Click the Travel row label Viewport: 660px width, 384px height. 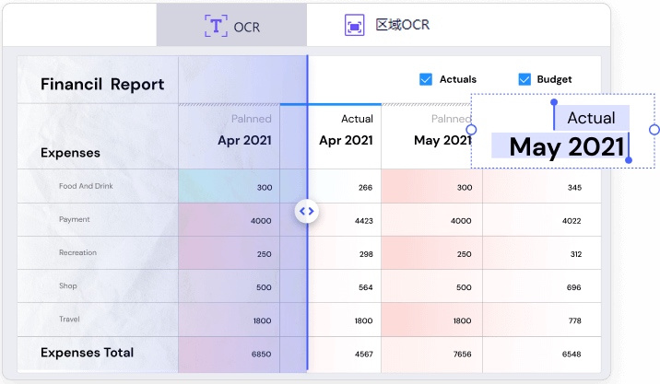pyautogui.click(x=71, y=320)
